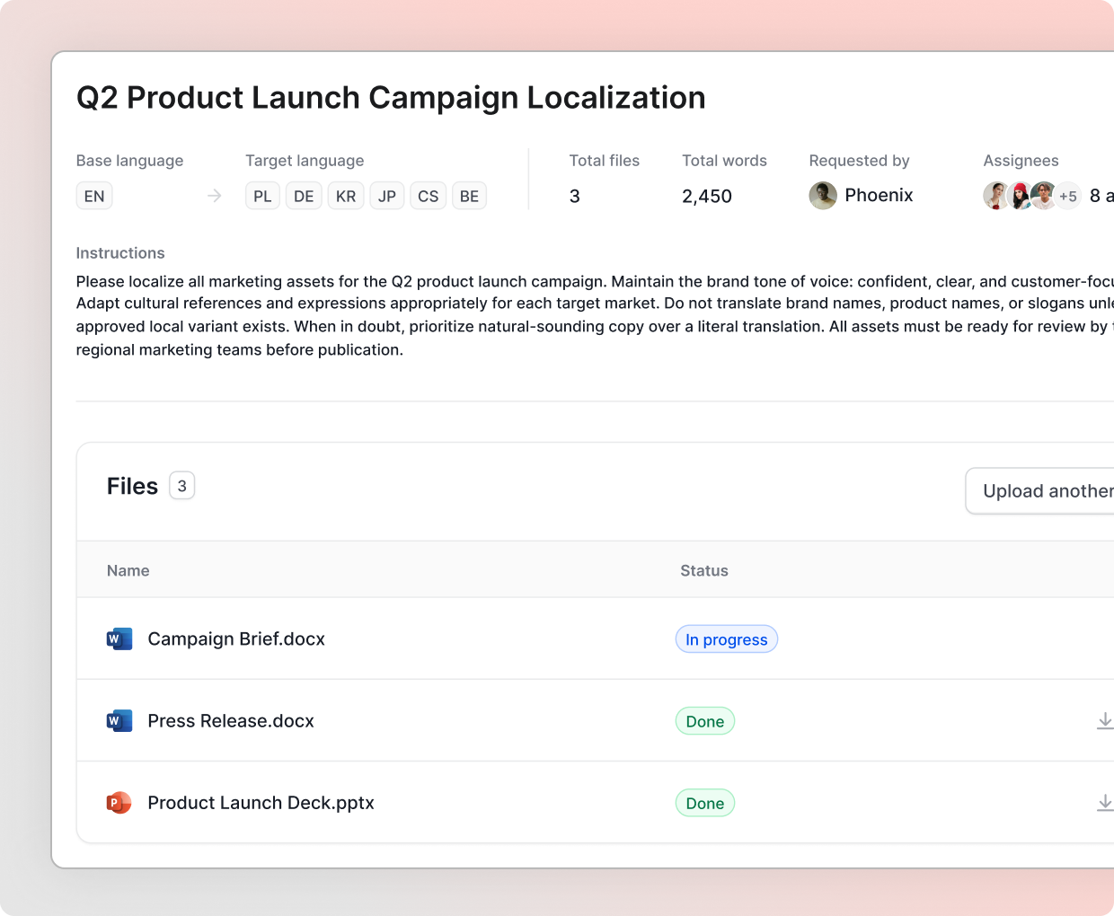Click the Word icon beside Press Release.docx

[x=119, y=720]
